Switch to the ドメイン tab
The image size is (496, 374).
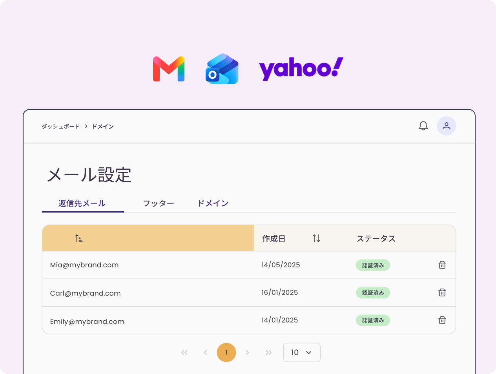tap(213, 203)
